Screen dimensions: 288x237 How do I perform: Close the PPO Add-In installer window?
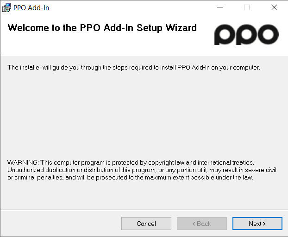click(x=274, y=7)
